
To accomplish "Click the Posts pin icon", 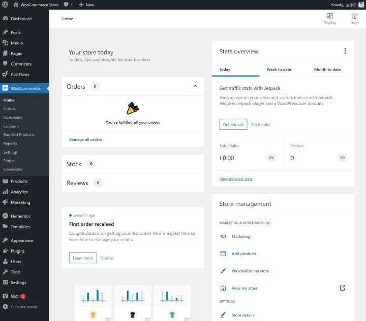I will coord(6,32).
